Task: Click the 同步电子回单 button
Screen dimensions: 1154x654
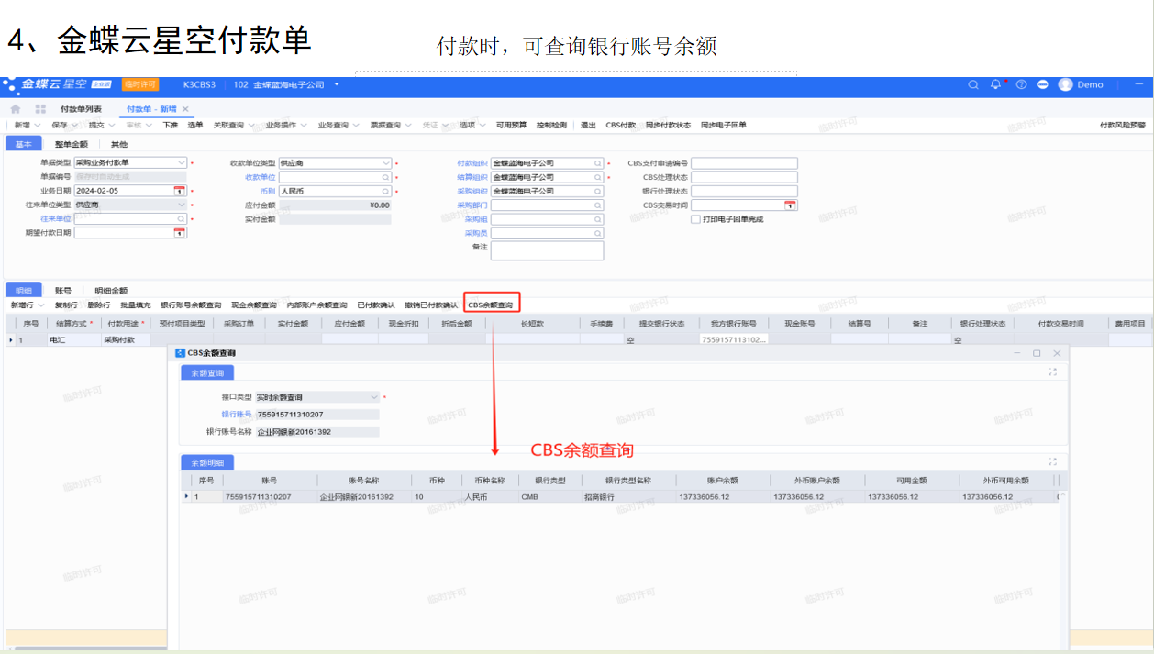Action: click(724, 126)
